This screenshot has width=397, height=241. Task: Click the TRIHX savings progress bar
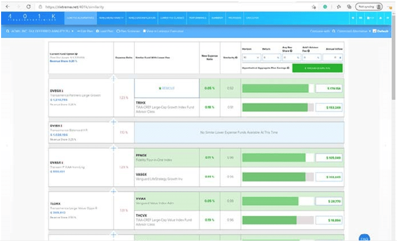click(277, 107)
